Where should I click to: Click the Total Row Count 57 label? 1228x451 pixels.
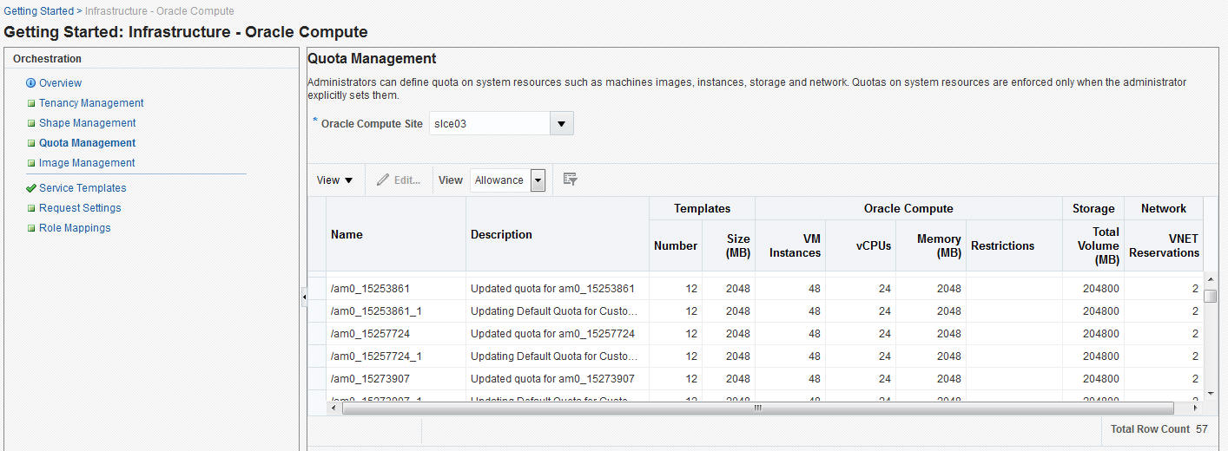pos(1159,429)
